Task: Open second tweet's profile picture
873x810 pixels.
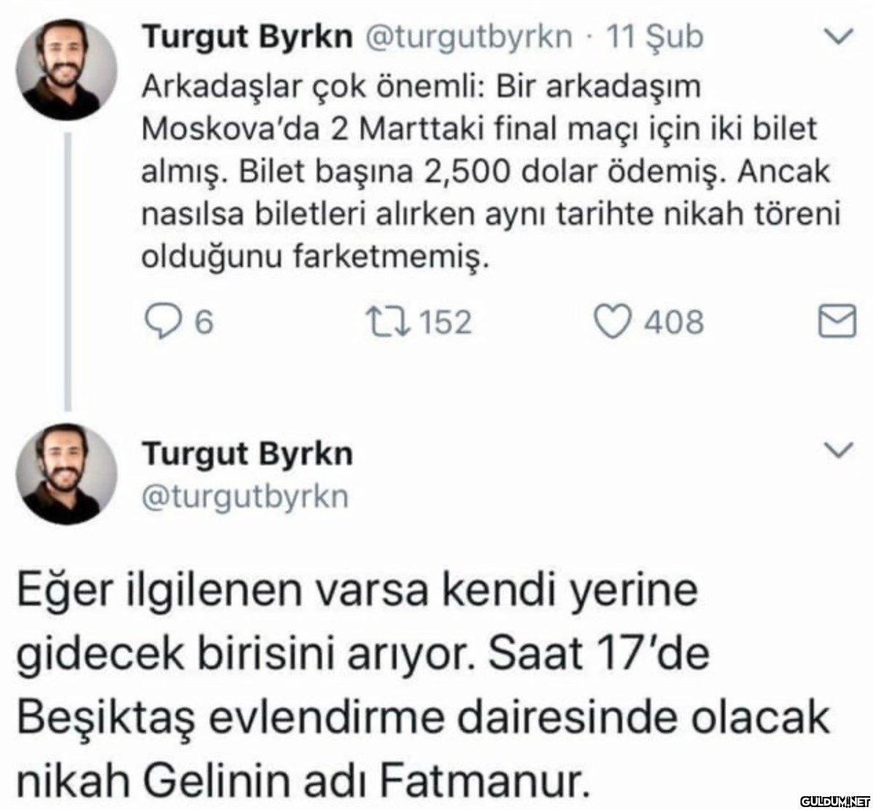Action: click(66, 474)
